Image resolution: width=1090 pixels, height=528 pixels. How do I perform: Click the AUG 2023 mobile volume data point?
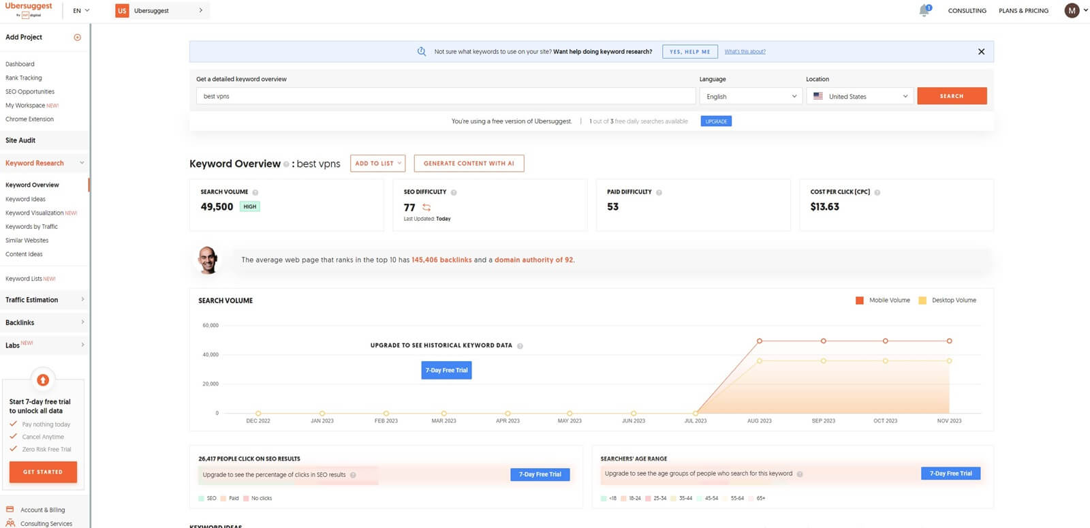click(x=760, y=341)
